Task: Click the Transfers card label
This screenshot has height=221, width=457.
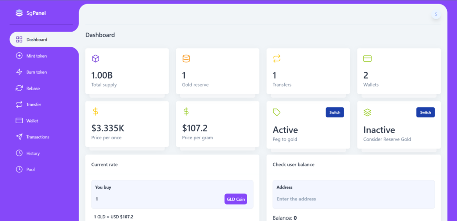Action: point(282,85)
